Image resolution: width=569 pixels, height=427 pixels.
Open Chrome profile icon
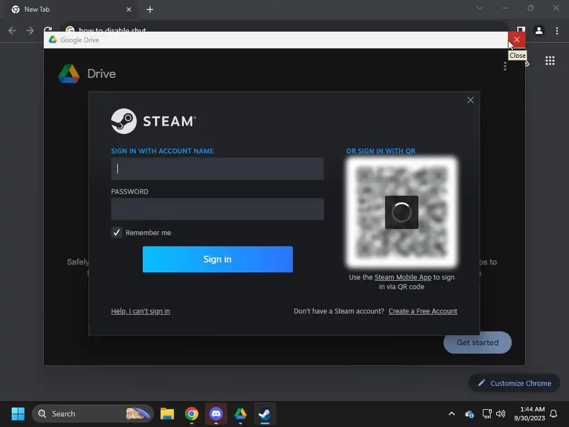click(539, 31)
